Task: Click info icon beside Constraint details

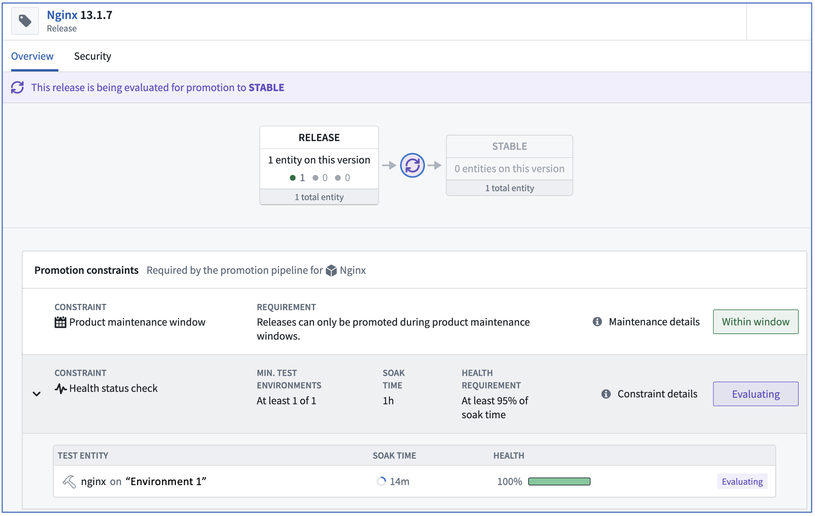Action: (606, 394)
